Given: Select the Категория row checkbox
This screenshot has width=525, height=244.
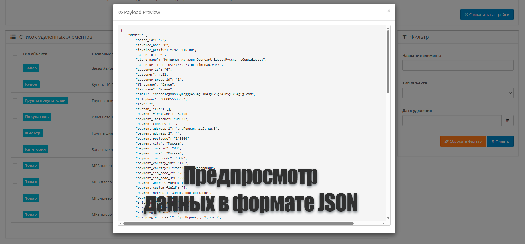Looking at the screenshot, I should click(15, 149).
